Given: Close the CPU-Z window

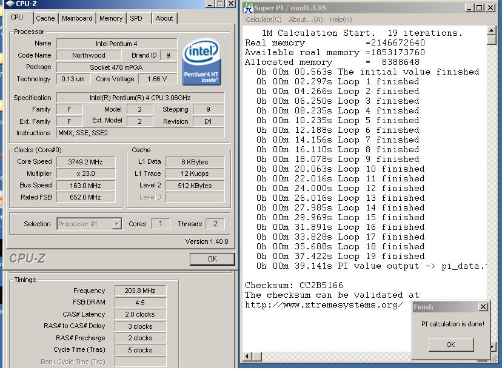Looking at the screenshot, I should coord(231,4).
